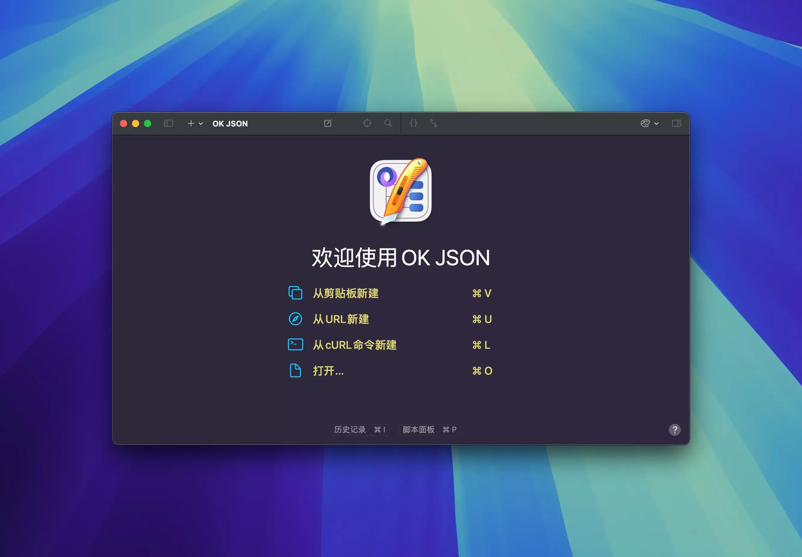Click the edit pencil icon in toolbar
The height and width of the screenshot is (557, 802).
[328, 123]
